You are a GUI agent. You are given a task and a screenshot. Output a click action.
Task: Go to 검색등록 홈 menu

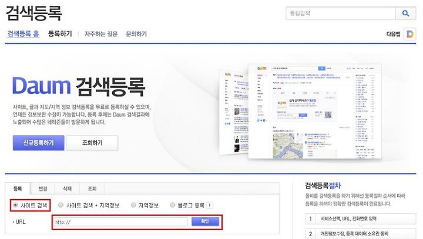pyautogui.click(x=23, y=34)
